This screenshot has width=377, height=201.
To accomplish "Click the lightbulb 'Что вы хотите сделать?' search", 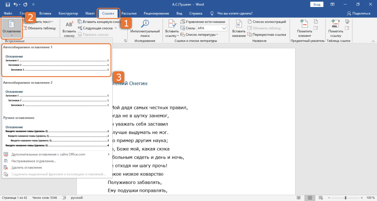I will [x=231, y=14].
